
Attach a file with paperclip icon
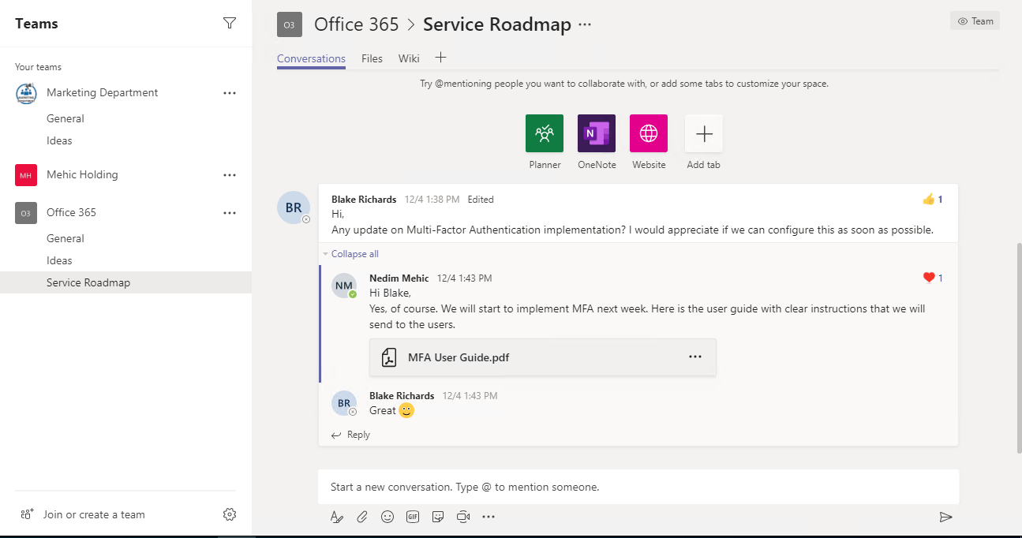(x=362, y=517)
